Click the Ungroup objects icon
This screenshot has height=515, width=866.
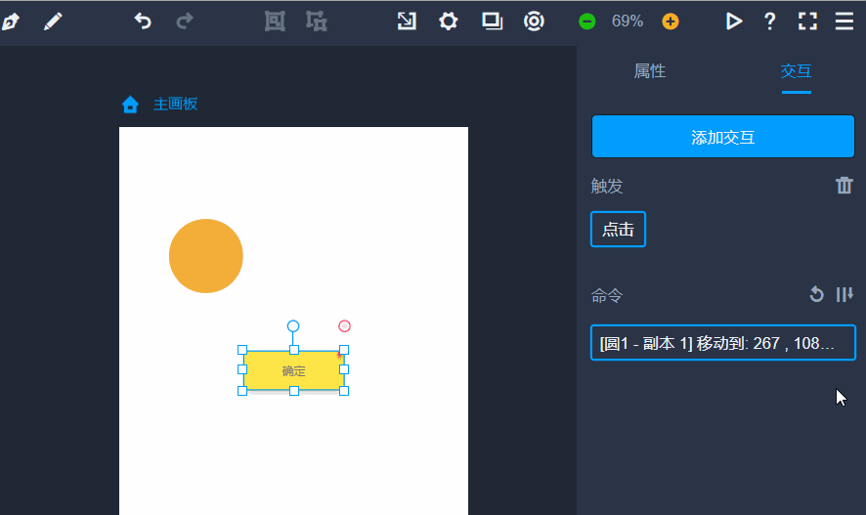[x=316, y=21]
